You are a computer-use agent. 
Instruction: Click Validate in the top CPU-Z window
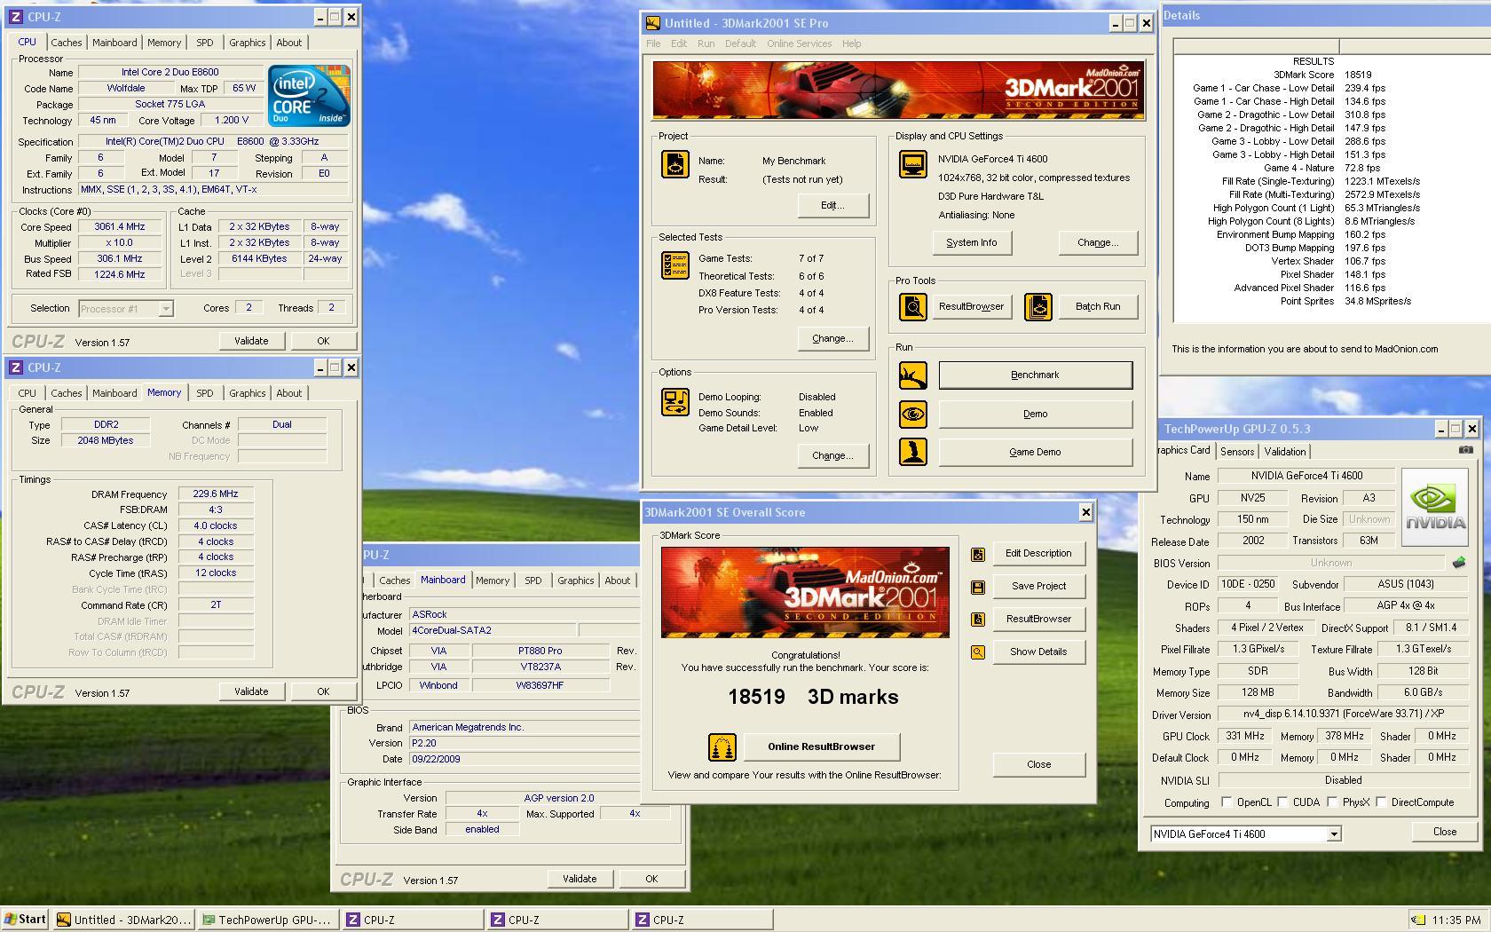[251, 341]
